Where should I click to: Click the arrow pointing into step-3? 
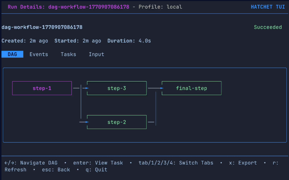pos(85,88)
